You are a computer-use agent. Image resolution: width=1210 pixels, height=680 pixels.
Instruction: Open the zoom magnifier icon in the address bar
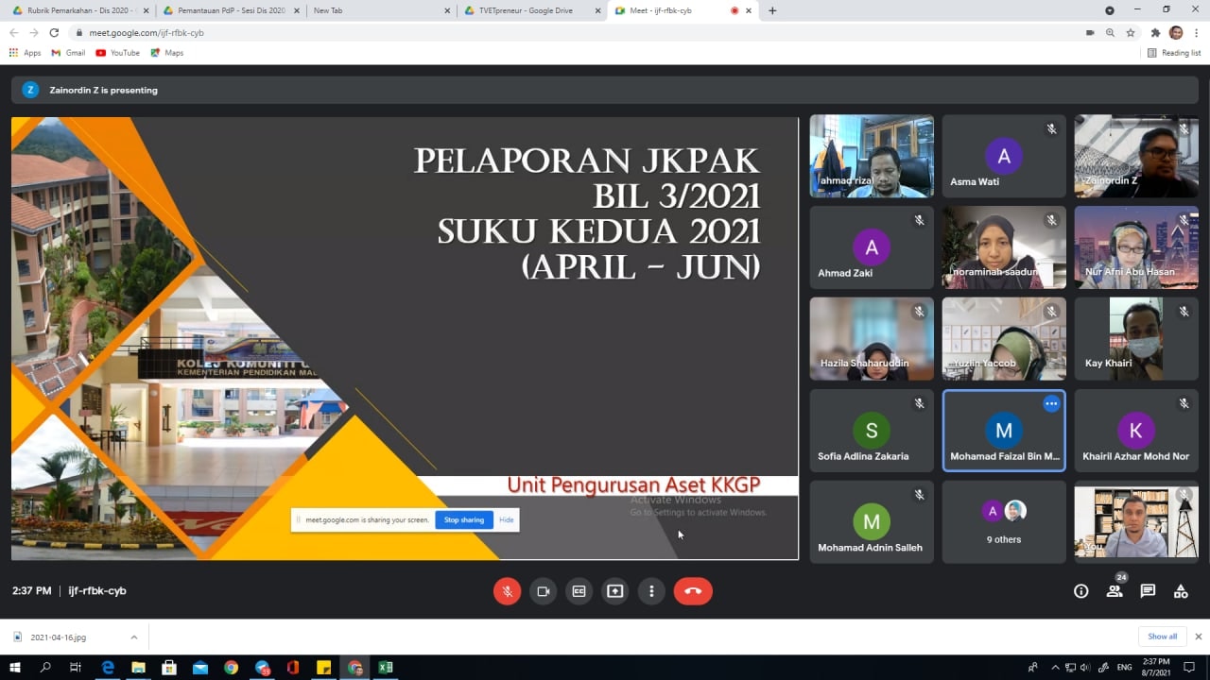click(1110, 32)
